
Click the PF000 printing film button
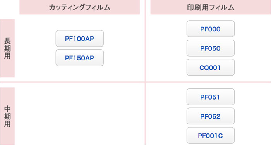coord(211,29)
